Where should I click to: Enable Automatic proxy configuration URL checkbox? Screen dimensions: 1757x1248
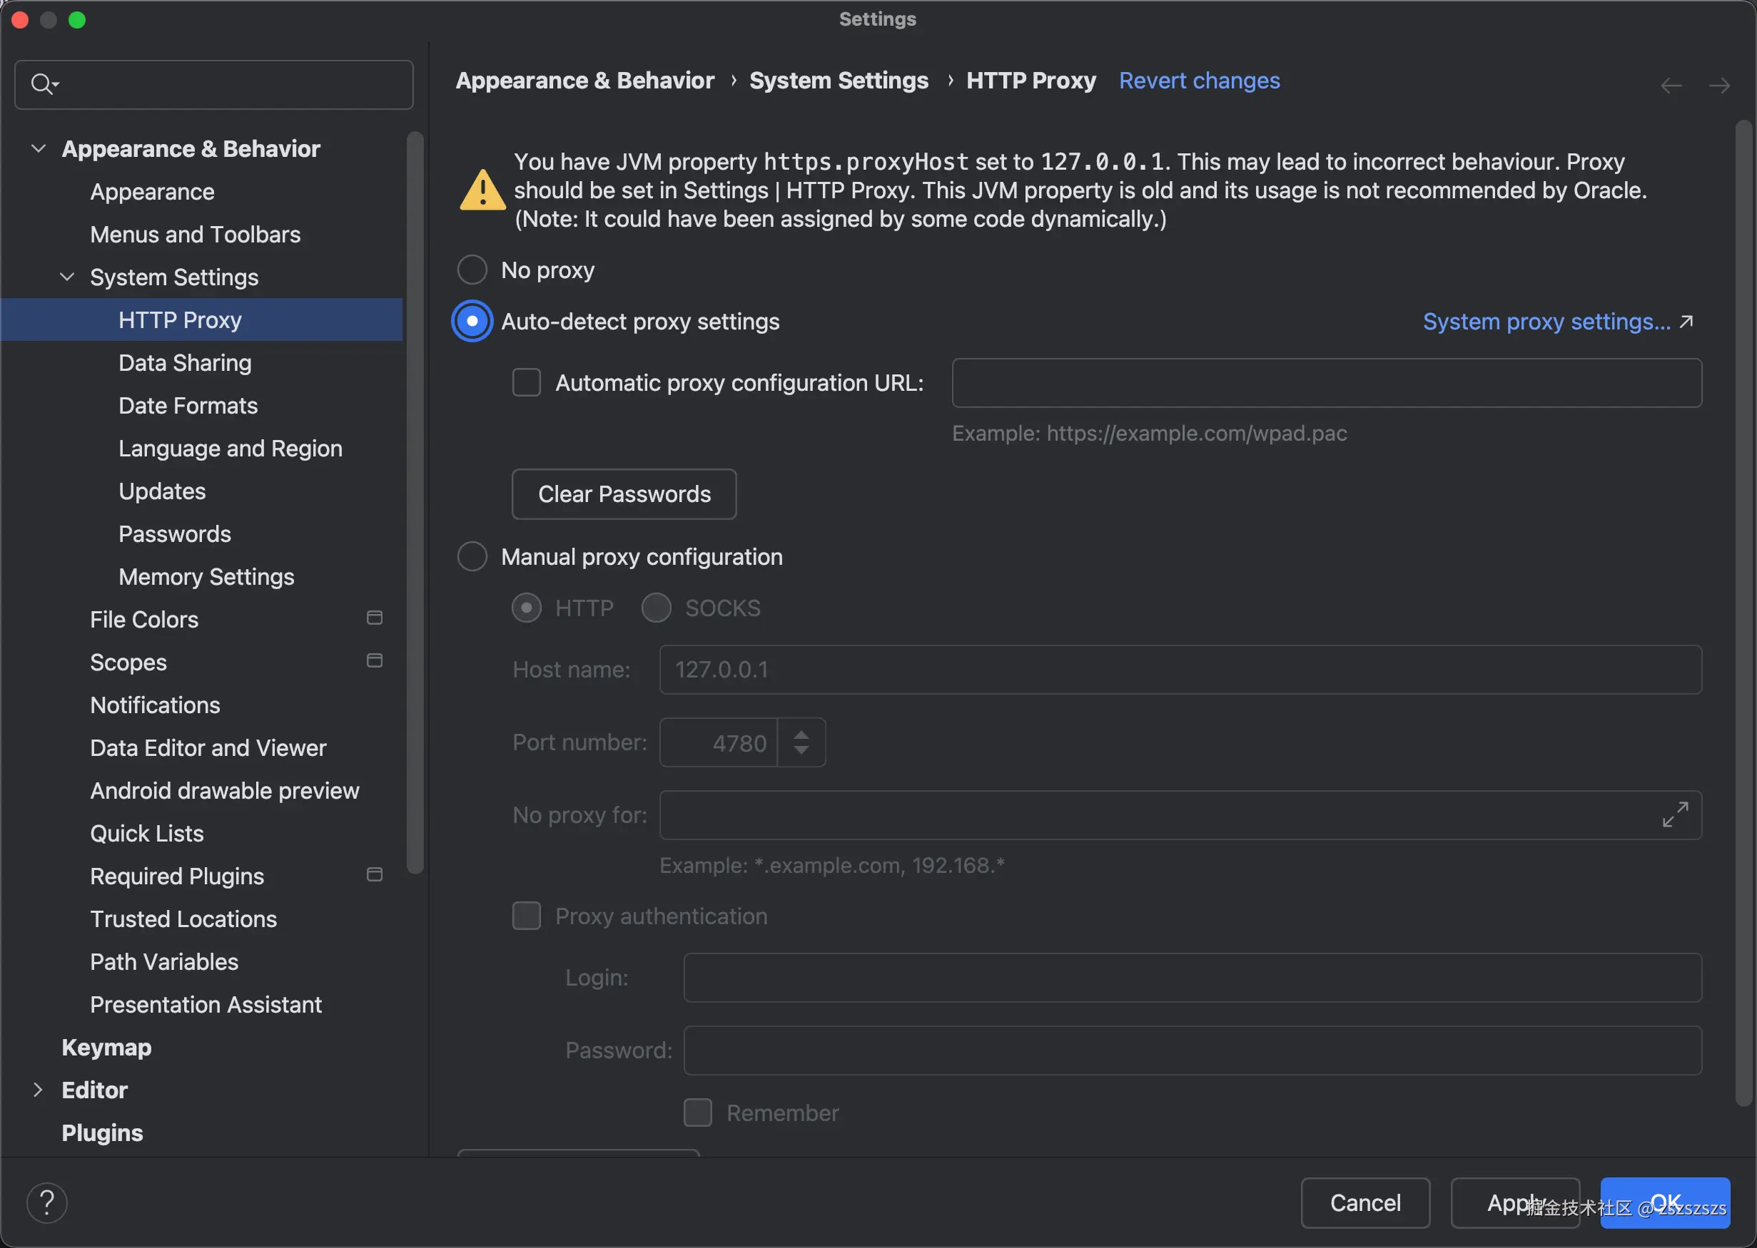click(x=527, y=382)
